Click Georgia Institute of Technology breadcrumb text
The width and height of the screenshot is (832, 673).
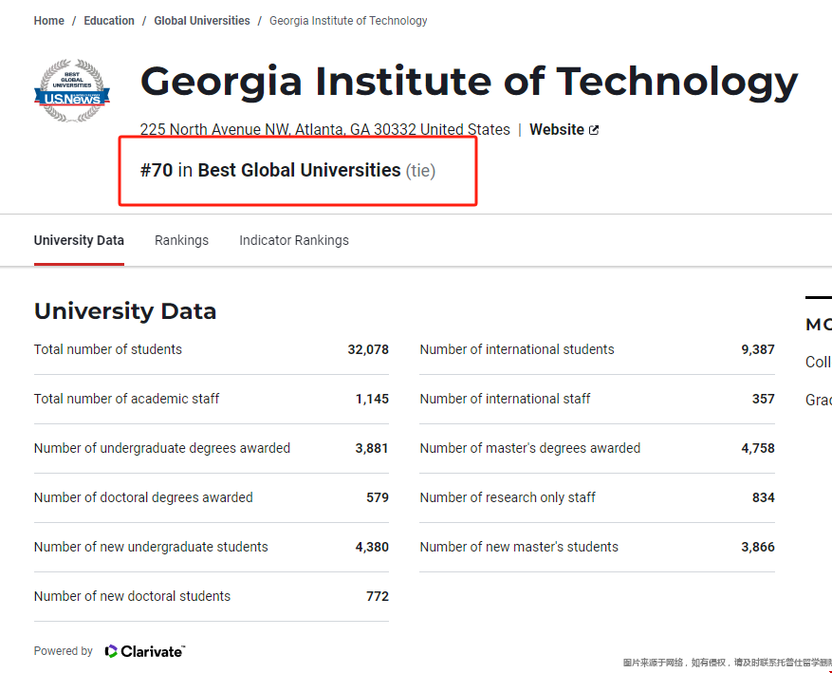(348, 21)
